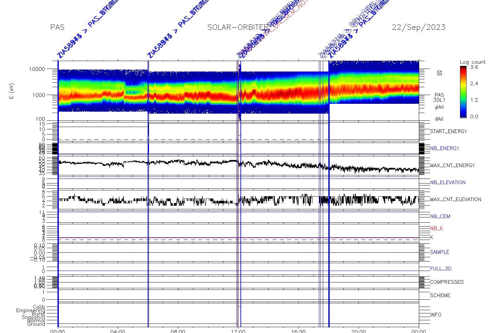Click the 20:00 time axis label
494x333 pixels.
pos(358,330)
